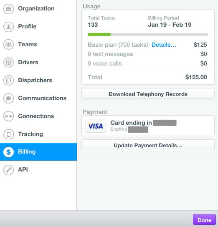Click Update Payment Details button

148,145
